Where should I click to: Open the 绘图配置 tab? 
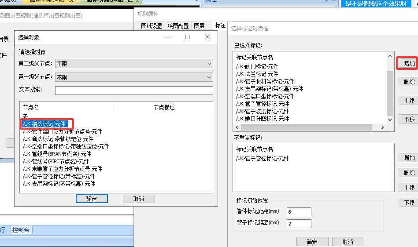pos(178,26)
